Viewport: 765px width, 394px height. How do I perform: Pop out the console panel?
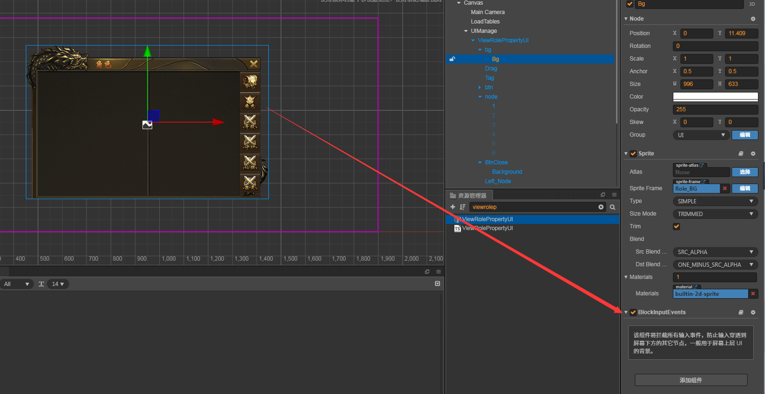click(427, 271)
